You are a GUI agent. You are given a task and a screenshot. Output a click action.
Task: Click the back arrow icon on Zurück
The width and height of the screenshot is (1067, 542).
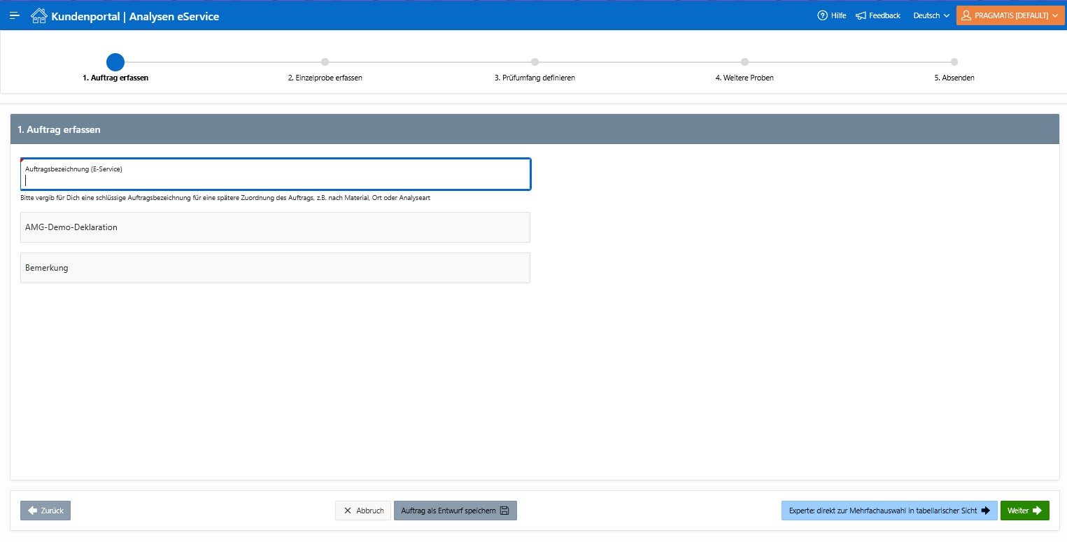(x=32, y=511)
